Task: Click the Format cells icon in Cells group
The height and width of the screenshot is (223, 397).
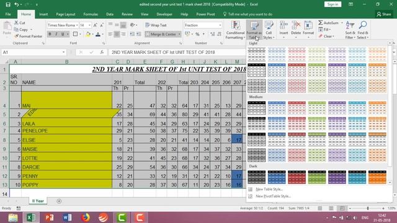Action: (308, 25)
